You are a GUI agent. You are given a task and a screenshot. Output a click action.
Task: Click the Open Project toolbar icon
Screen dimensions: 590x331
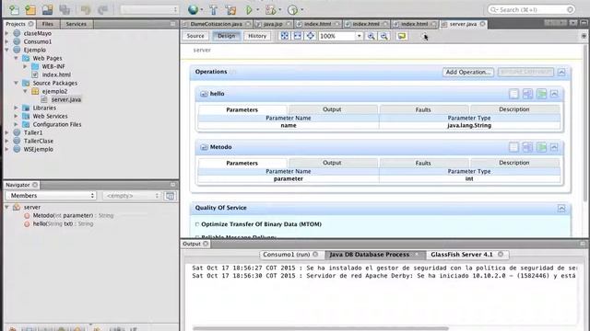point(47,9)
